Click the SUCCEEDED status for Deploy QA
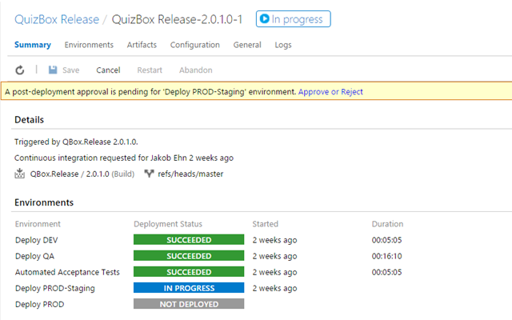 pos(189,256)
